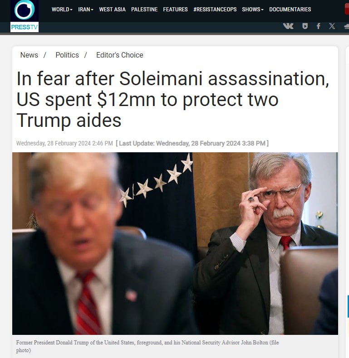Visit the Facebook page icon
The width and height of the screenshot is (349, 358).
tap(318, 26)
